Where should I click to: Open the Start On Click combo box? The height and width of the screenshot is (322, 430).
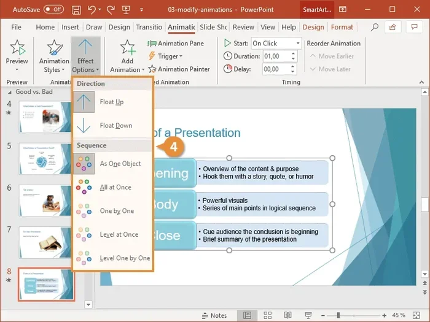(x=276, y=44)
